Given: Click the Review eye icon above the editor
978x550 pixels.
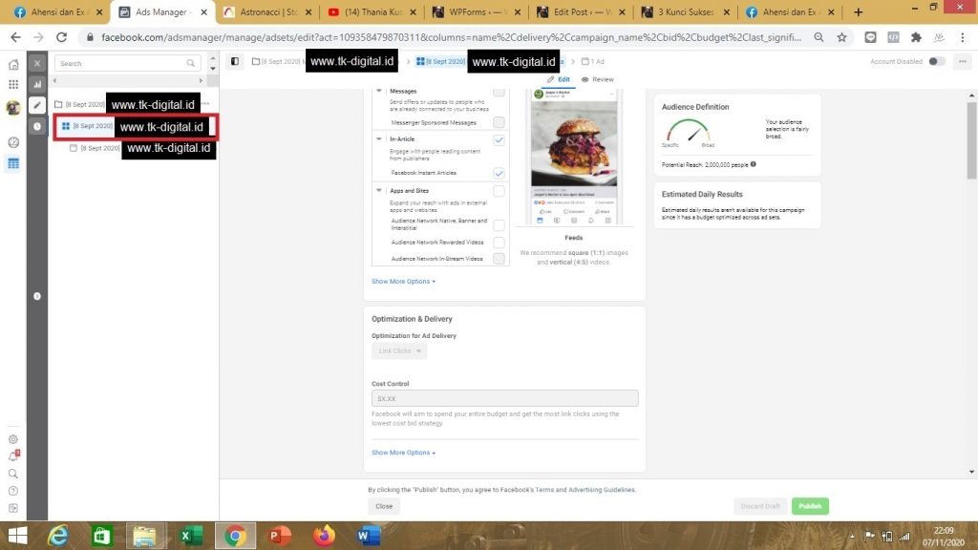Looking at the screenshot, I should 585,79.
